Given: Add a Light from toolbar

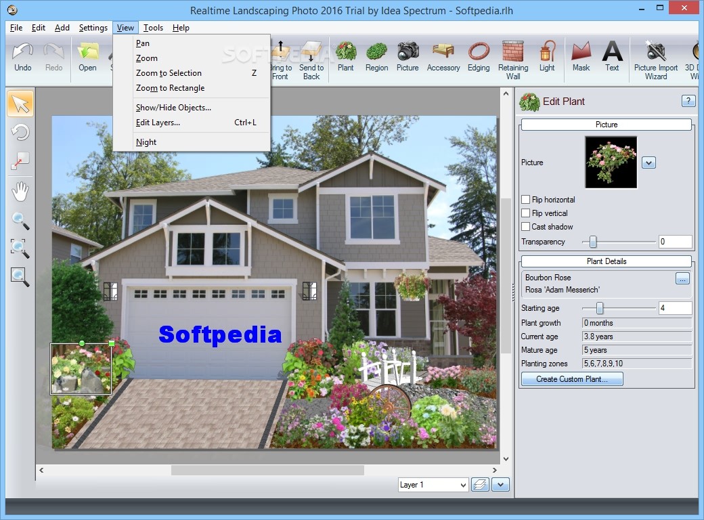Looking at the screenshot, I should tap(547, 58).
